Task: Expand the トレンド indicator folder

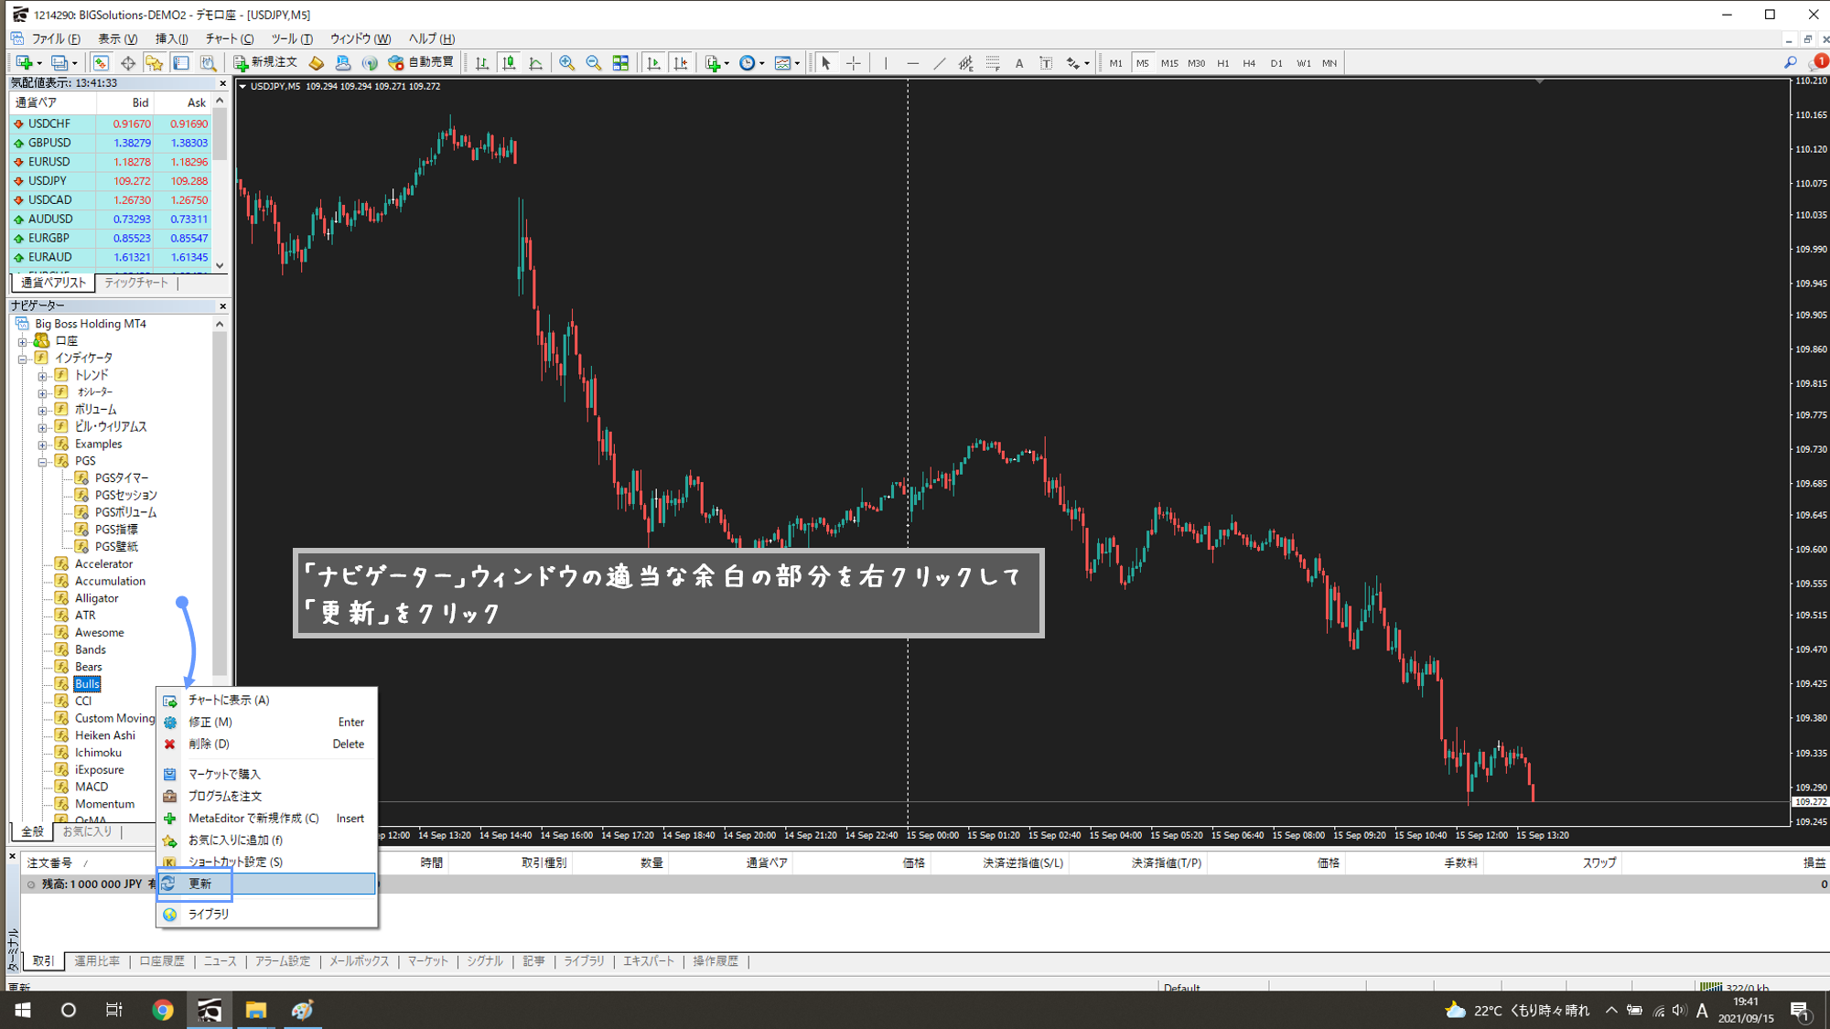Action: (42, 376)
